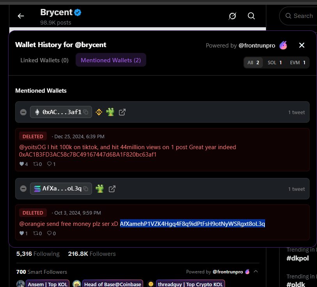Click the 700 Smart Followers label

(x=42, y=272)
